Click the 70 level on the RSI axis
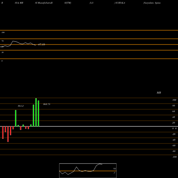This screenshot has width=178, height=178. (2, 41)
